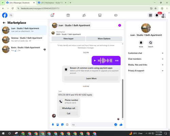This screenshot has width=170, height=136.
Task: Open conversation info purple icon
Action: click(x=120, y=25)
